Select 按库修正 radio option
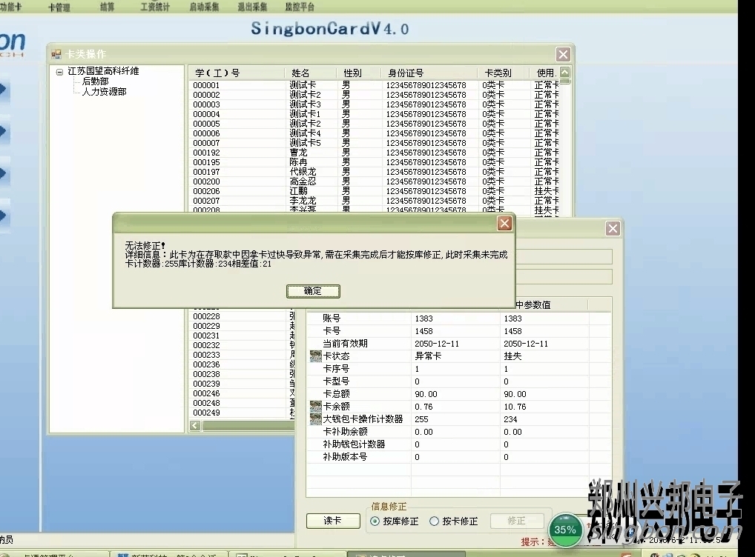Image resolution: width=755 pixels, height=557 pixels. 395,521
